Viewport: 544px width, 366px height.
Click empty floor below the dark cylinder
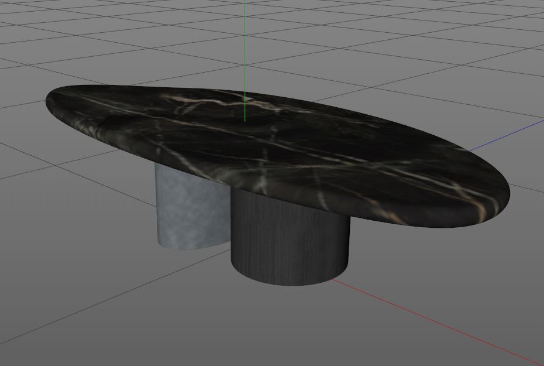288,323
